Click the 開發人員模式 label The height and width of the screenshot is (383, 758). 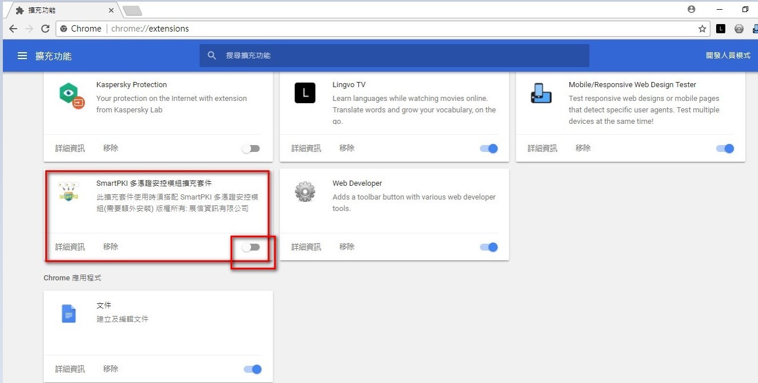click(728, 56)
